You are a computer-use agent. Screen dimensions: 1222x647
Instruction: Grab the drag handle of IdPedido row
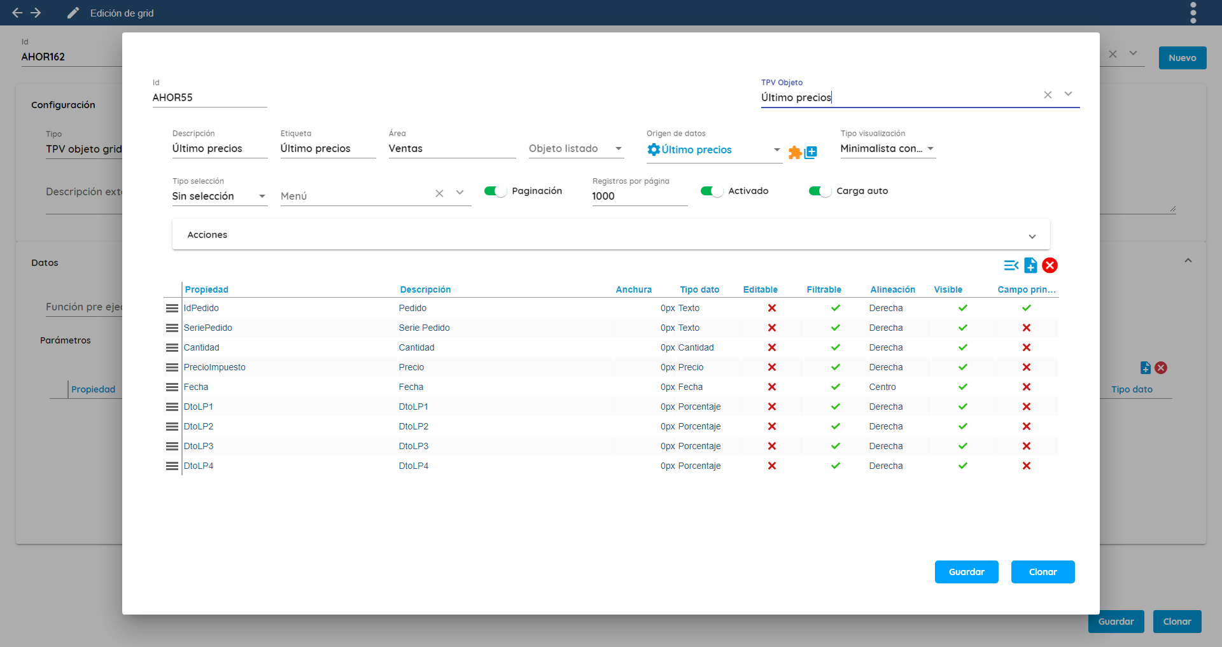(172, 308)
